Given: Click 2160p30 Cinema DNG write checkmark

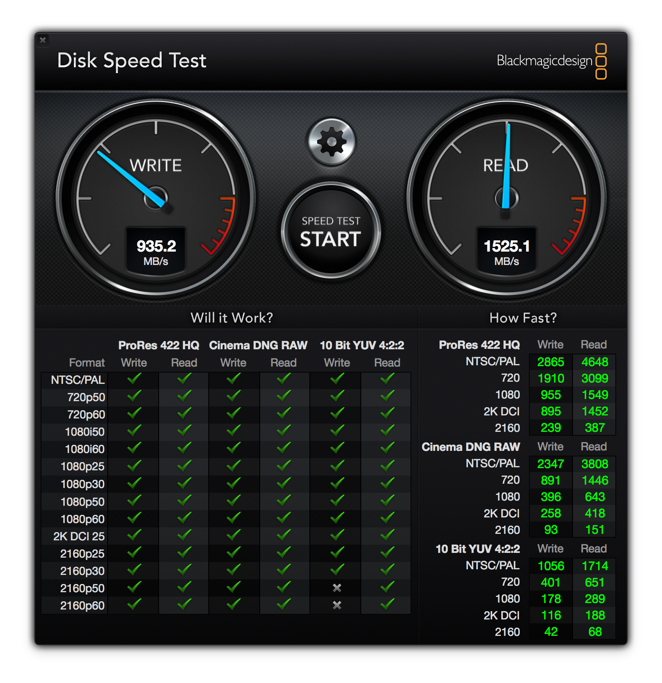Looking at the screenshot, I should click(233, 570).
